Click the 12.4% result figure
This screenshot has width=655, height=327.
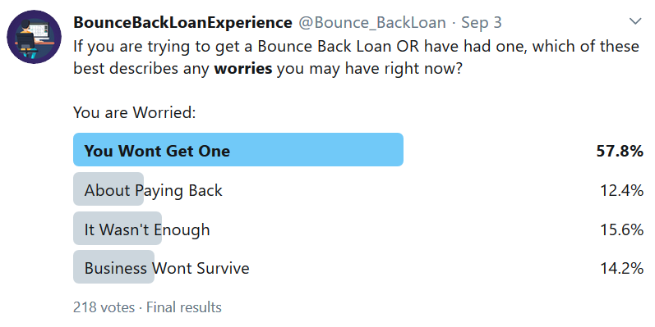tap(621, 190)
